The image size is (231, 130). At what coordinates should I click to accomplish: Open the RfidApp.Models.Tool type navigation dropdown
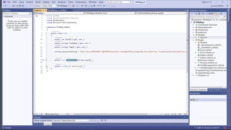tap(110, 13)
